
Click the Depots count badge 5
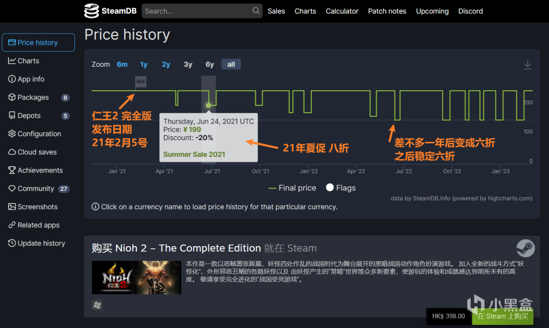coord(65,116)
